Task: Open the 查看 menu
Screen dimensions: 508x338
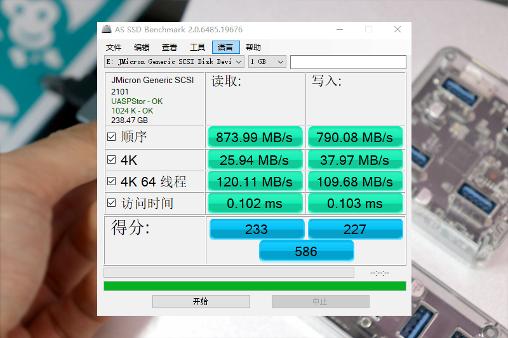Action: 170,48
